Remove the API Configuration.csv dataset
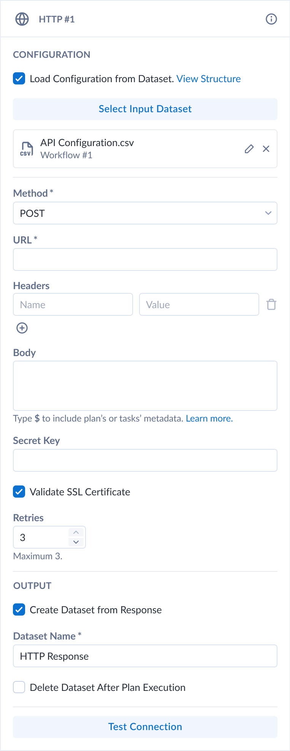The width and height of the screenshot is (290, 751). 266,149
